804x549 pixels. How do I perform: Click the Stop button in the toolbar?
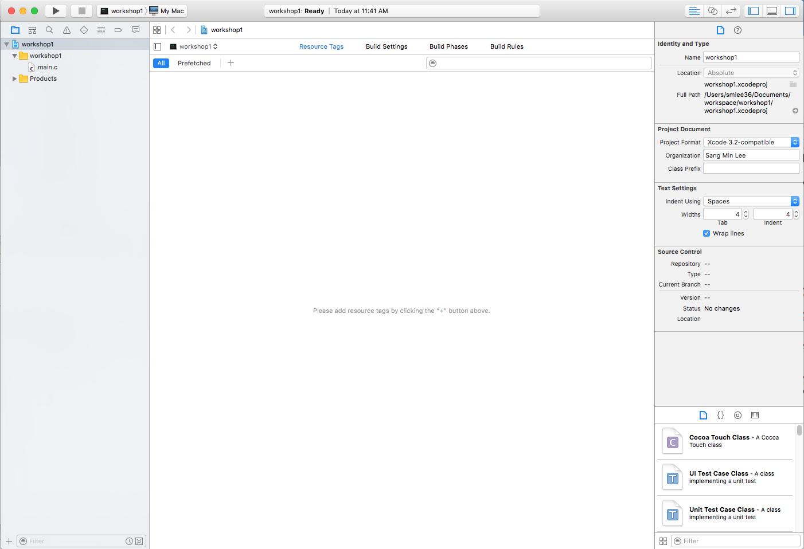[81, 11]
